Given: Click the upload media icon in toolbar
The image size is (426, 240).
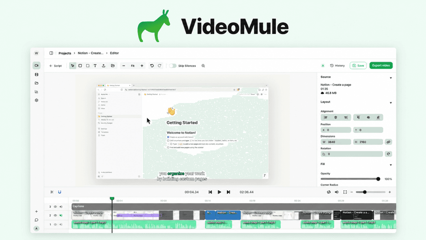Looking at the screenshot, I should point(103,66).
